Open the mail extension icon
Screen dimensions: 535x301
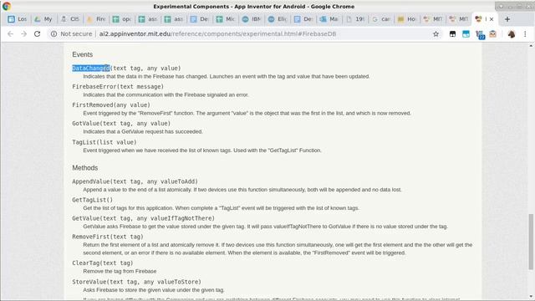[x=492, y=33]
